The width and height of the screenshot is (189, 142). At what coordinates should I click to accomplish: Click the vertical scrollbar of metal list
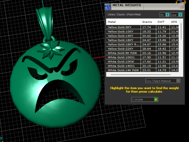coord(181,31)
